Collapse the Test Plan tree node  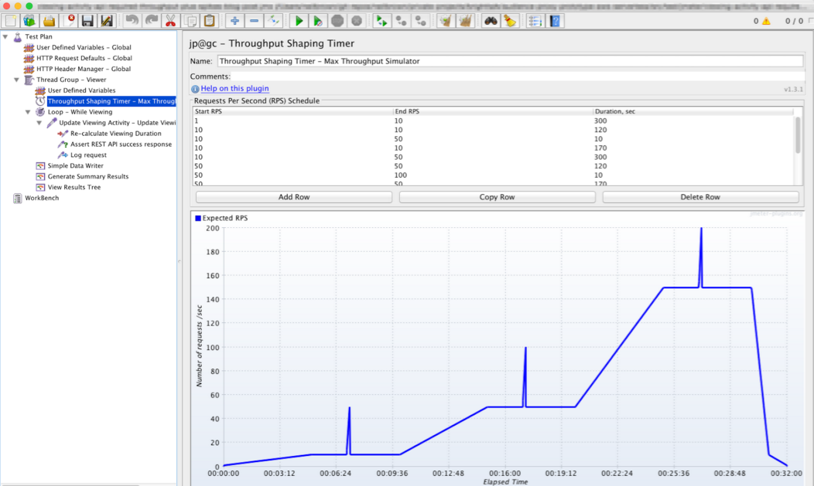(5, 36)
